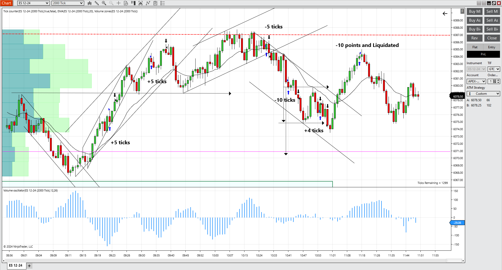Click the Buy Mkt button
502x270 pixels.
click(475, 11)
